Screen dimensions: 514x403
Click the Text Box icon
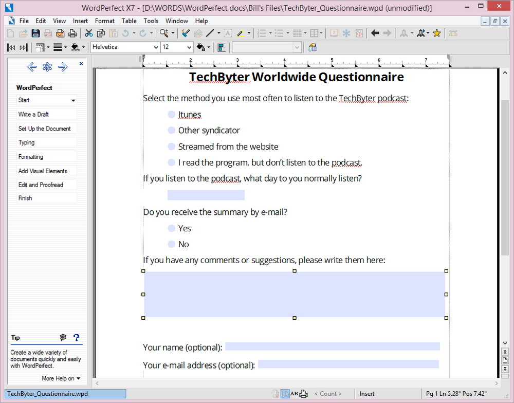[228, 33]
